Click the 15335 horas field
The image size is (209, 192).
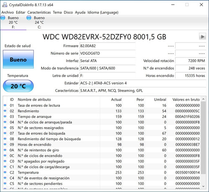(x=191, y=76)
